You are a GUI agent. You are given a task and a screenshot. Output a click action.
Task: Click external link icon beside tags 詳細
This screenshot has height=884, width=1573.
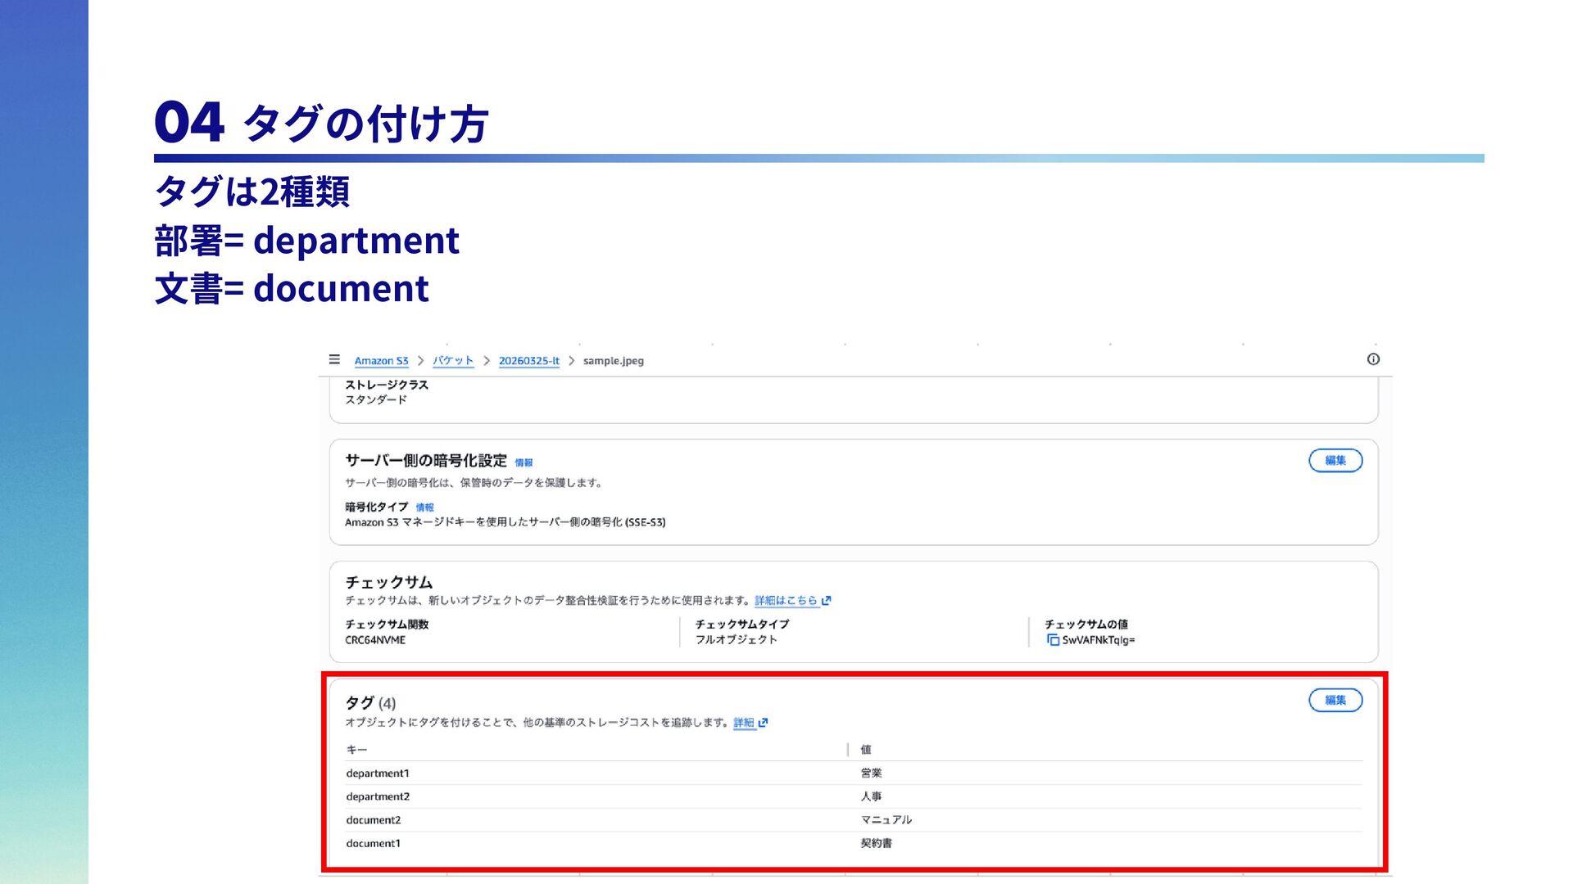[764, 723]
